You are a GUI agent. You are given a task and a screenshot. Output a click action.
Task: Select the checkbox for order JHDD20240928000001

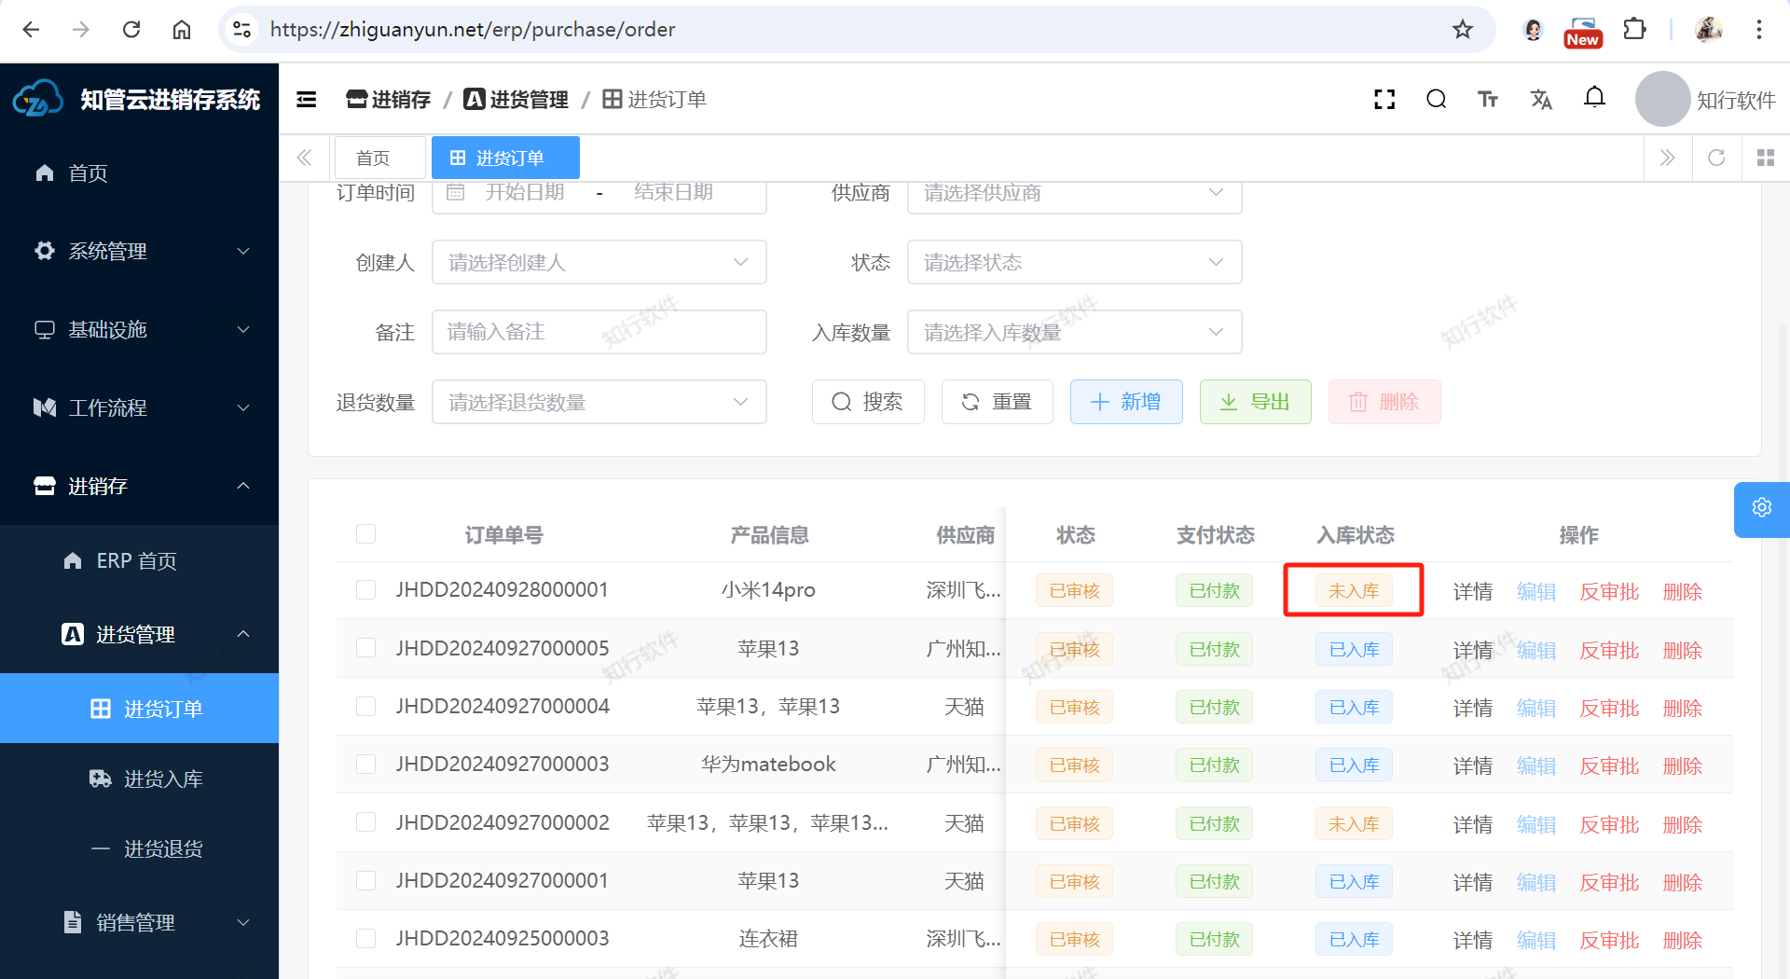pyautogui.click(x=365, y=590)
